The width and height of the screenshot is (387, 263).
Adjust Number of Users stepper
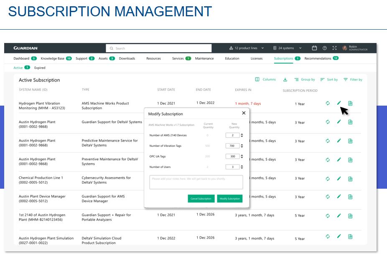click(242, 167)
